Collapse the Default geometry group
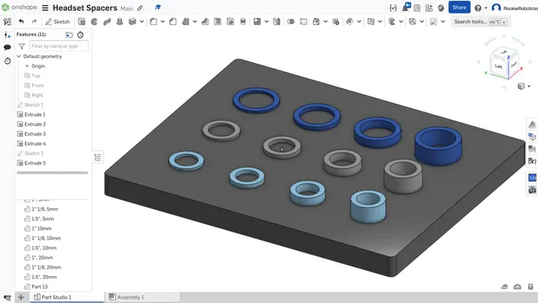 tap(18, 56)
